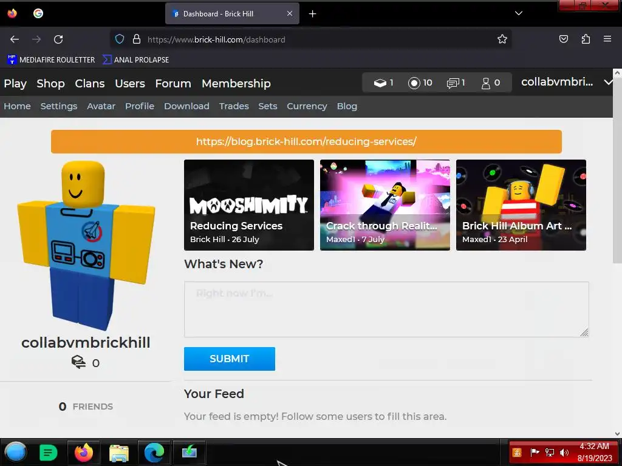Open Firefox application hamburger menu
This screenshot has width=622, height=466.
tap(607, 39)
